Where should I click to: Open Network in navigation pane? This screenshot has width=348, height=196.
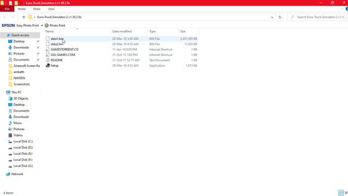point(17,174)
